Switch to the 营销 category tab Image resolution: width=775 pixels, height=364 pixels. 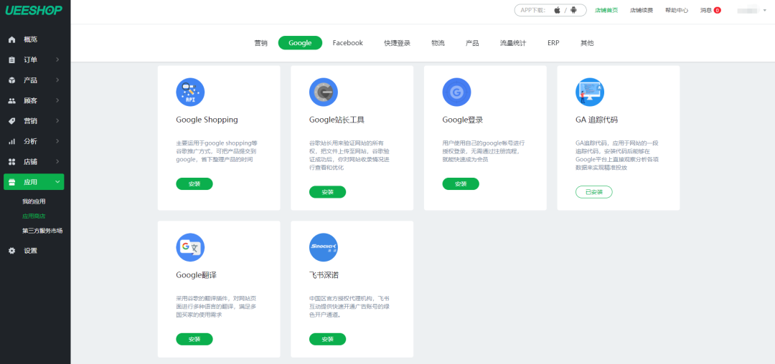[x=261, y=43]
